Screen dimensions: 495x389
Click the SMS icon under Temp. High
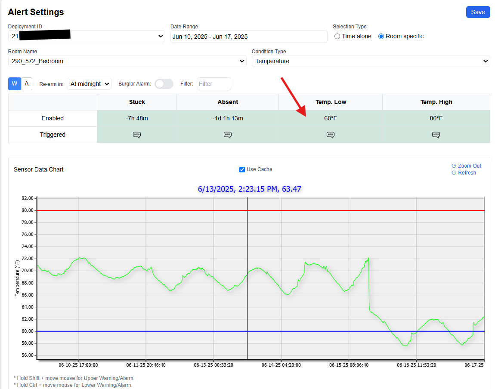click(436, 135)
